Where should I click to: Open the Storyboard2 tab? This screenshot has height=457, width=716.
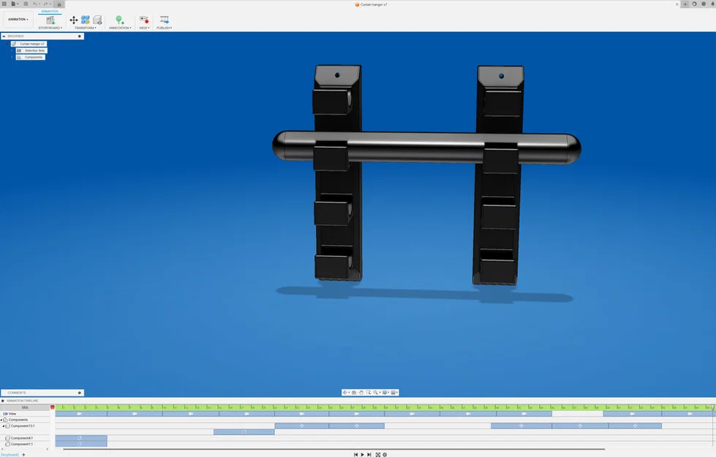(10, 455)
